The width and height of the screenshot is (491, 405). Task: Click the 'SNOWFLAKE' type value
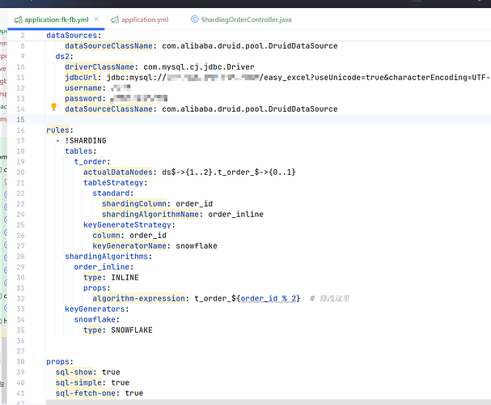(x=132, y=330)
